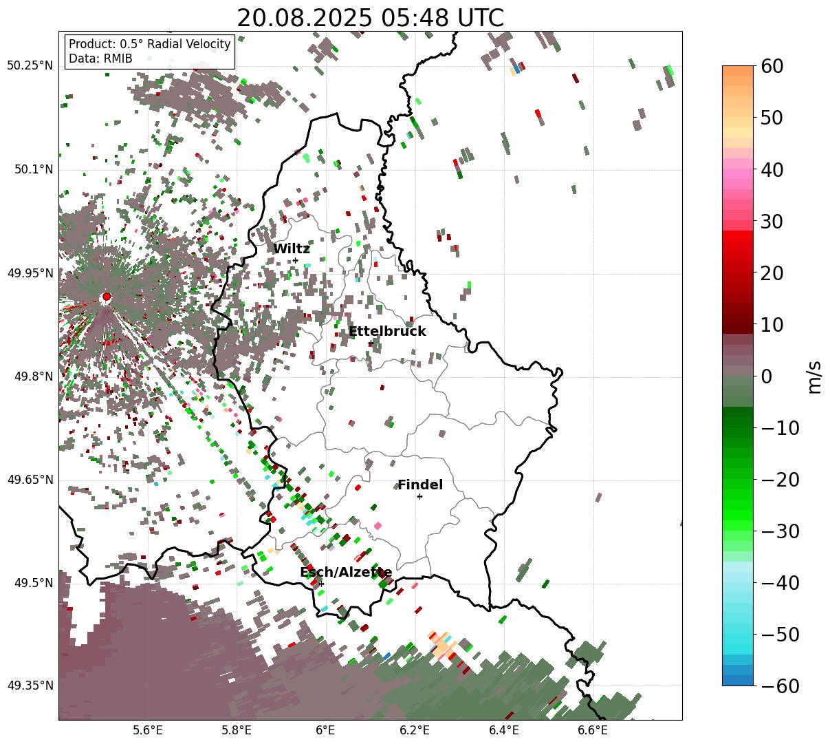Click the 49.35°N latitude label

pyautogui.click(x=30, y=685)
